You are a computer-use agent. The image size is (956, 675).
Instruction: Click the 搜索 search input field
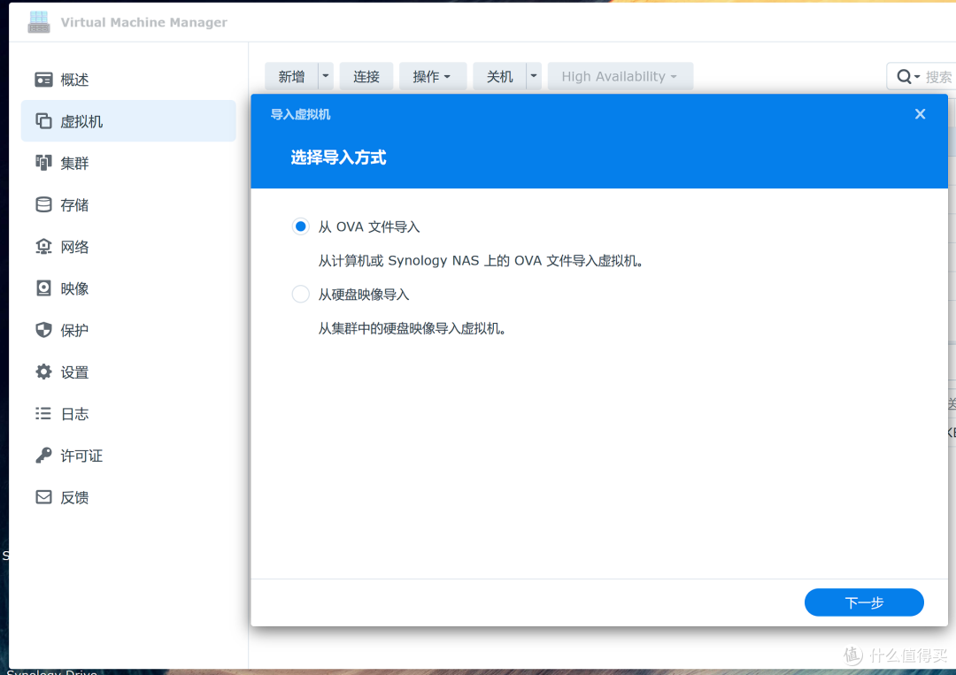click(937, 76)
